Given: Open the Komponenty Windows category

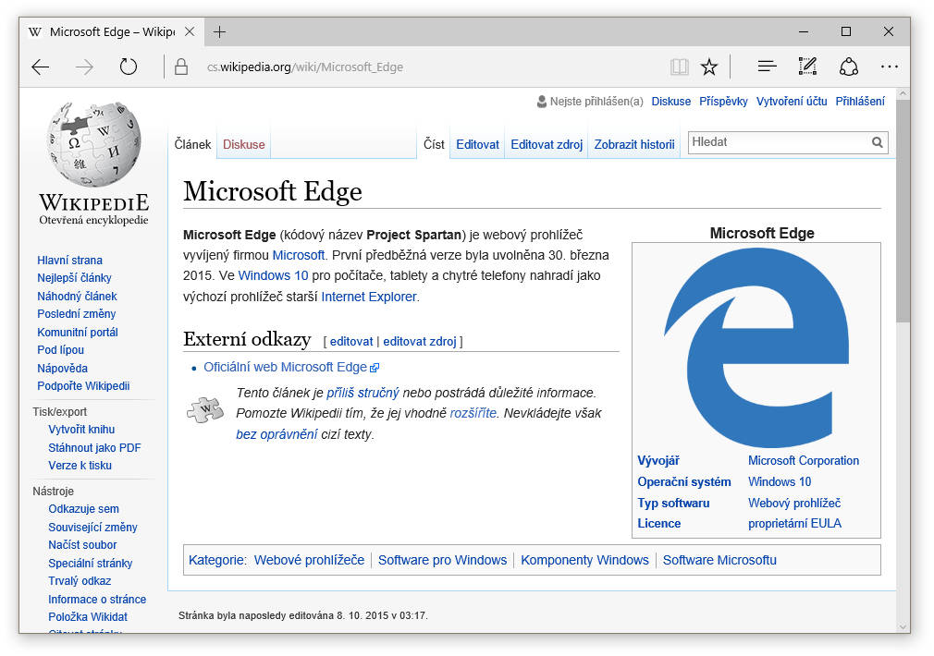Looking at the screenshot, I should click(585, 560).
